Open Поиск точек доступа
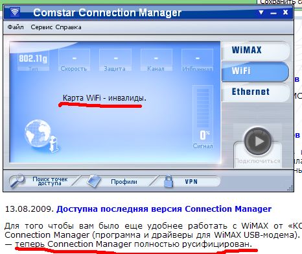 (x=50, y=181)
